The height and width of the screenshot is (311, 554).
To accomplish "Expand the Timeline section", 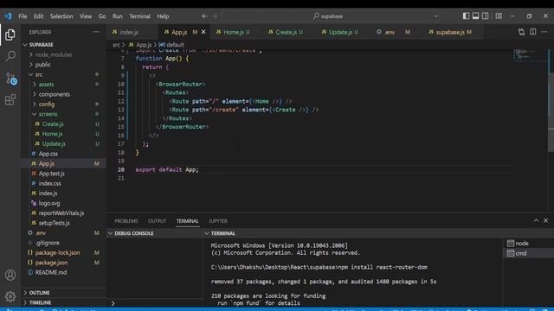I will [x=63, y=302].
